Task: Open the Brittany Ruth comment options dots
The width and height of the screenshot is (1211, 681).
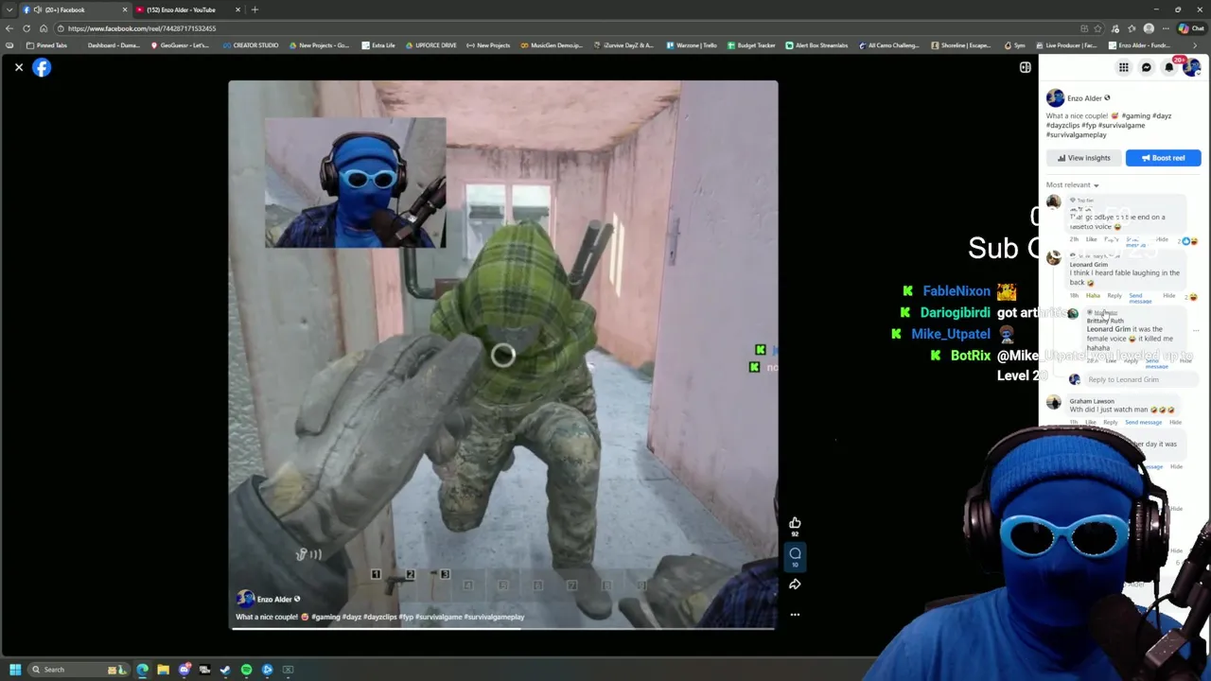Action: [x=1196, y=331]
